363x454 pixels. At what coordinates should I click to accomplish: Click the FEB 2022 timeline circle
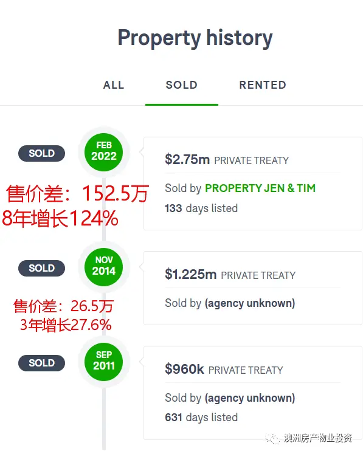click(x=104, y=152)
